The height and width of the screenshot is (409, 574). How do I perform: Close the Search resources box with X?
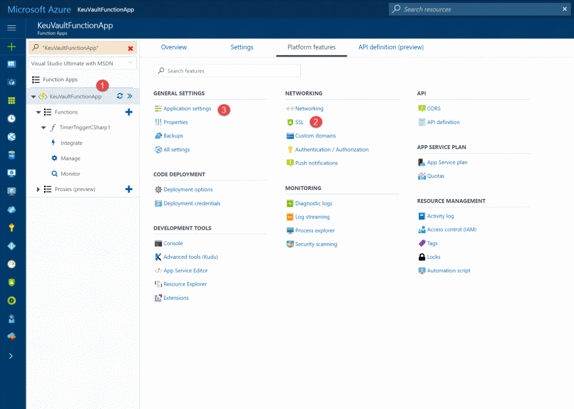click(x=565, y=9)
